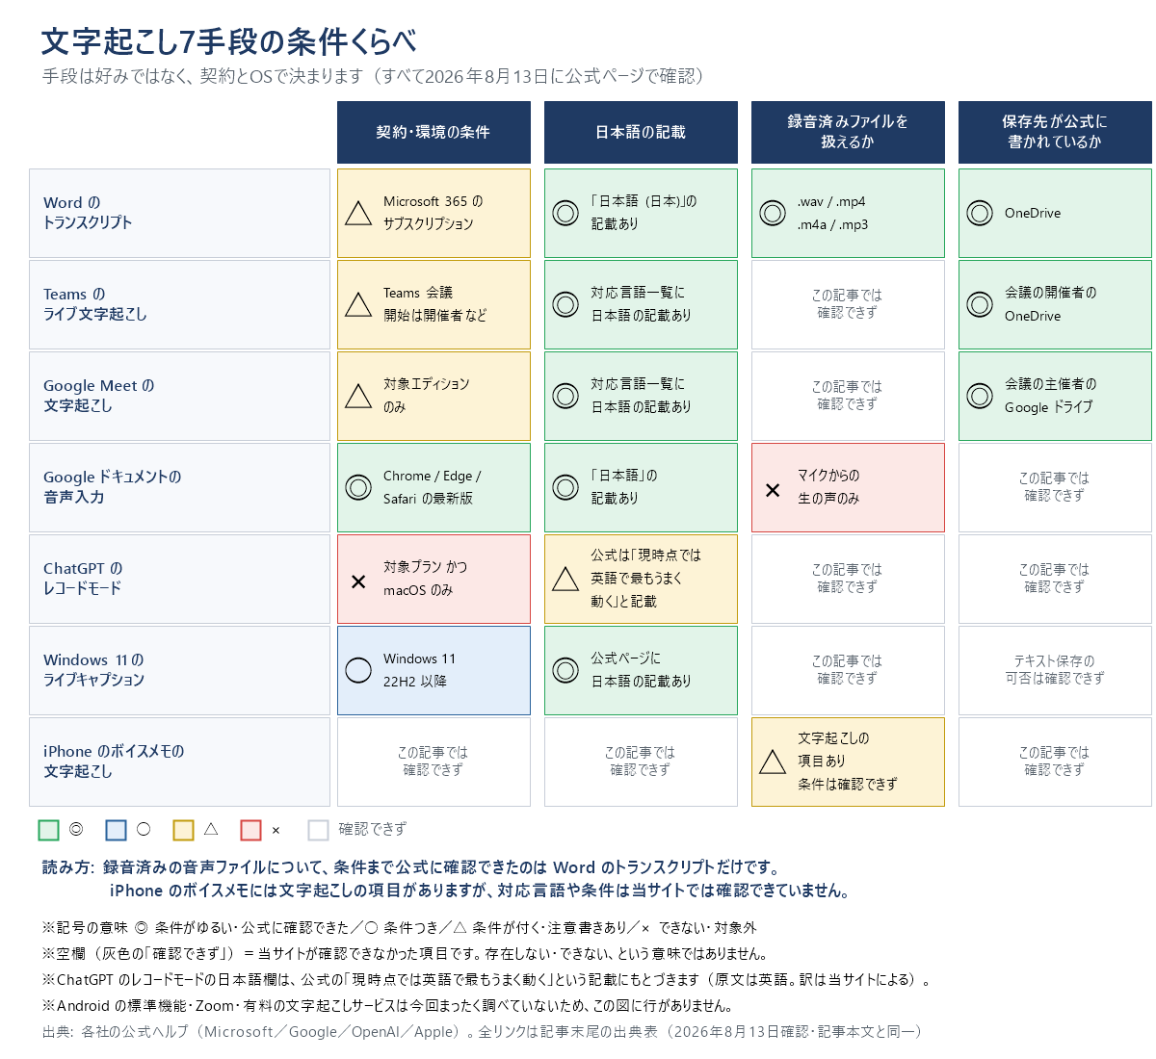Click the double-circle icon beside 「日本語（日本）」の記載あり
This screenshot has width=1156, height=1059.
(565, 213)
